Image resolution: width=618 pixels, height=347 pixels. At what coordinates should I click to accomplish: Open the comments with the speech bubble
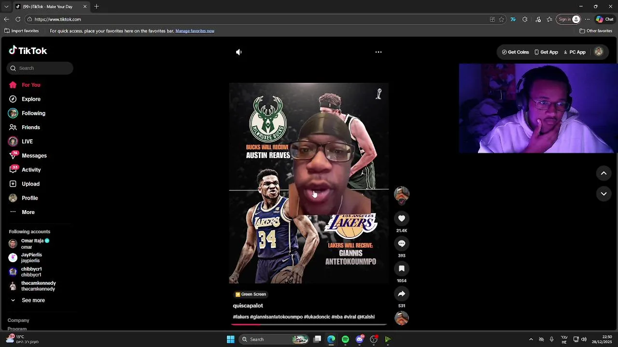[402, 243]
